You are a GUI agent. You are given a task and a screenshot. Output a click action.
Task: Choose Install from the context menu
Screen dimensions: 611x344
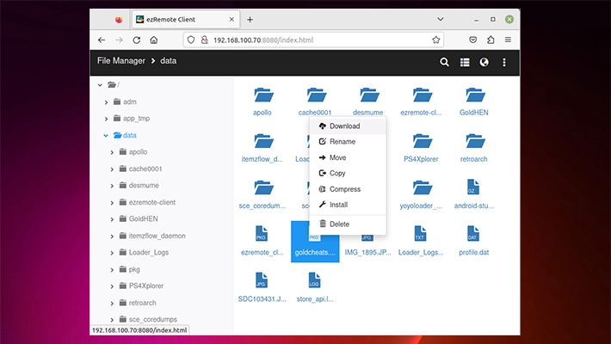click(348, 205)
